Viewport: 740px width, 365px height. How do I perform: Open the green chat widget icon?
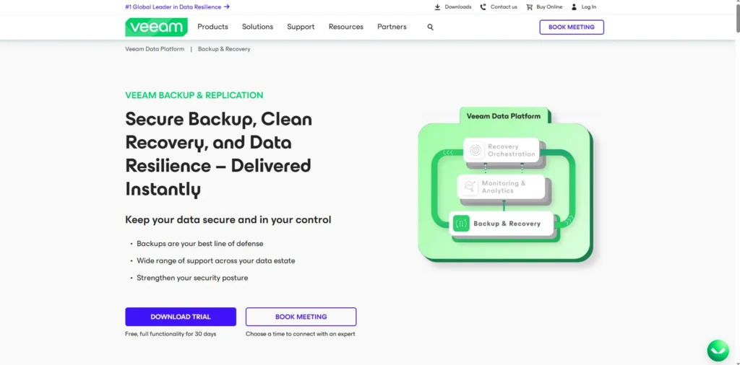(718, 351)
